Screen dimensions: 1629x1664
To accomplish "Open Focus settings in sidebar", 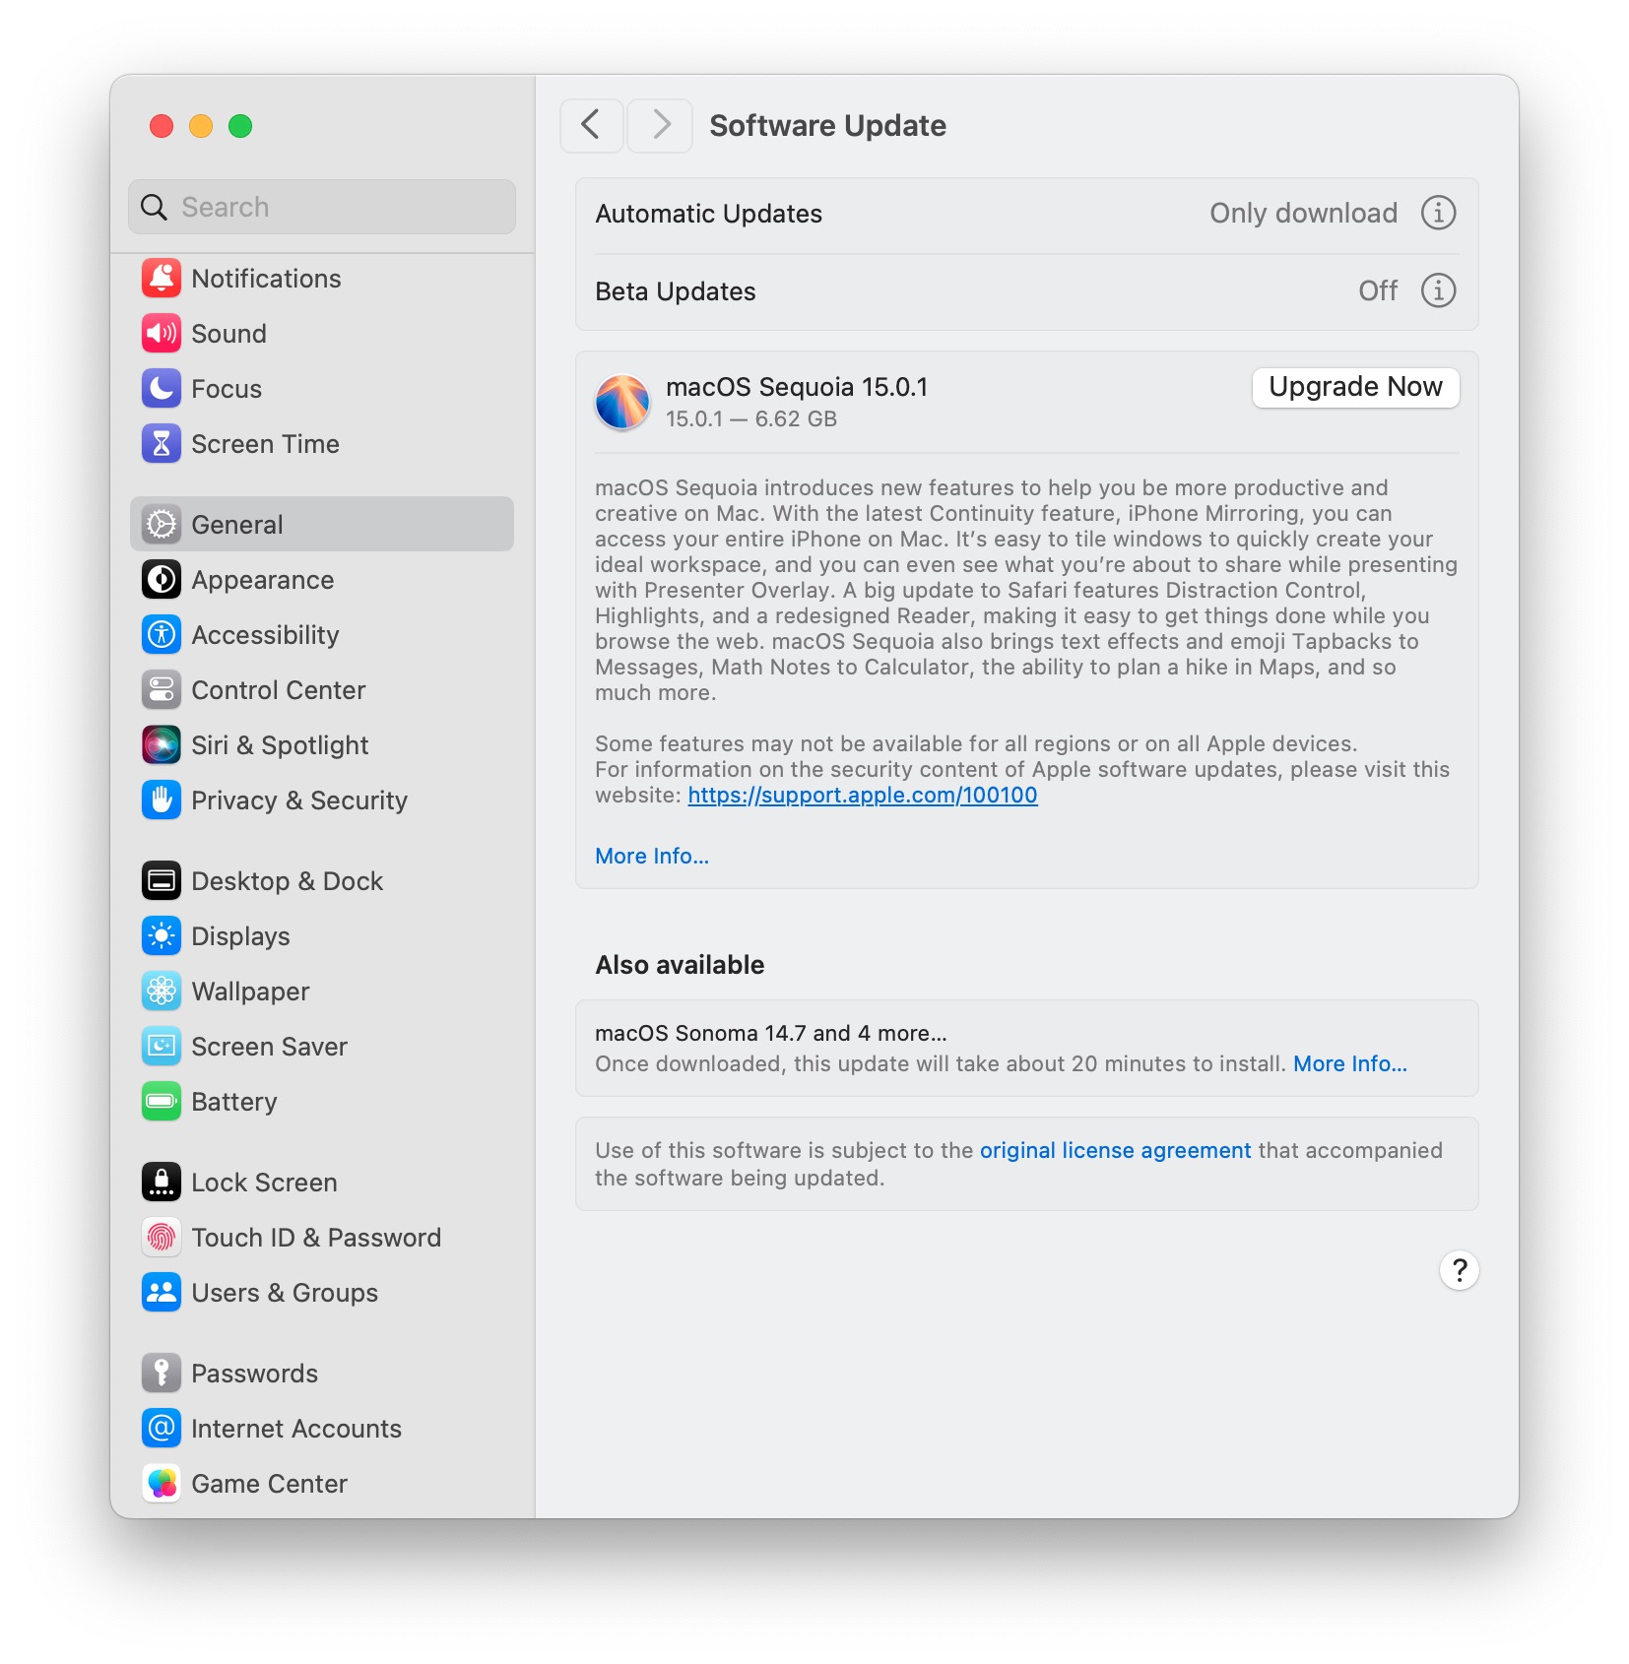I will [226, 388].
